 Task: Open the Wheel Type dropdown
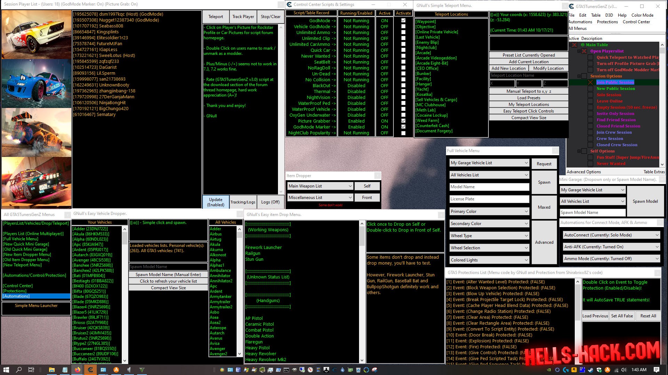[x=490, y=236]
